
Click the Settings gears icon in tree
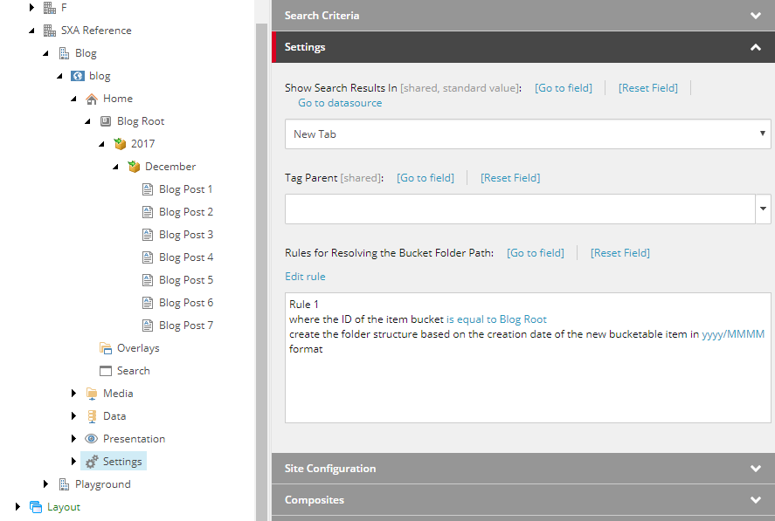coord(92,462)
